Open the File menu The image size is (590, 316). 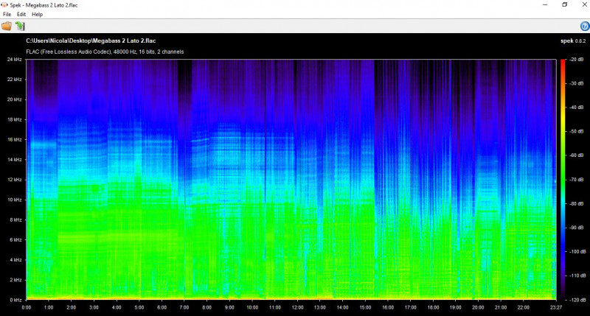pos(7,14)
